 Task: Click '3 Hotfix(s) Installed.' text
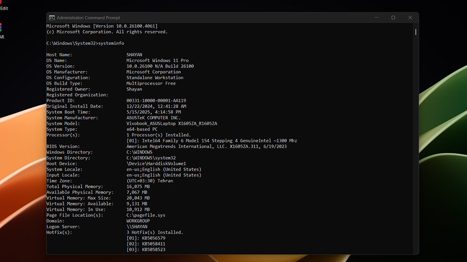(x=155, y=233)
